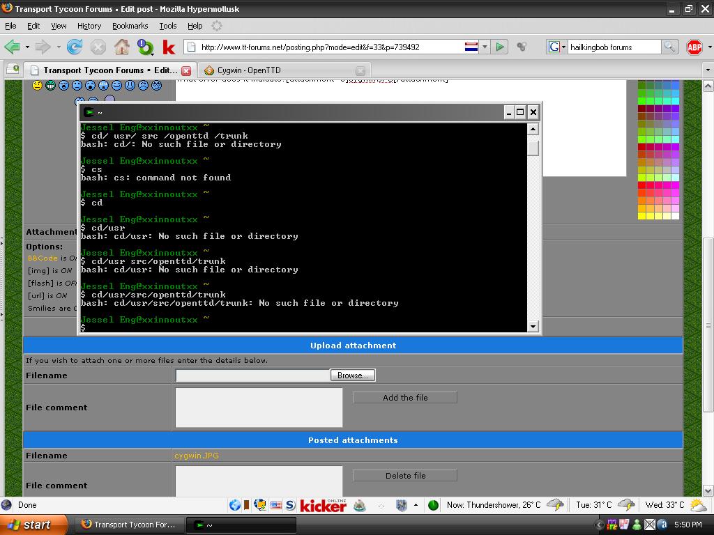Viewport: 714px width, 535px height.
Task: Open the Back history dropdown arrow
Action: click(x=27, y=47)
